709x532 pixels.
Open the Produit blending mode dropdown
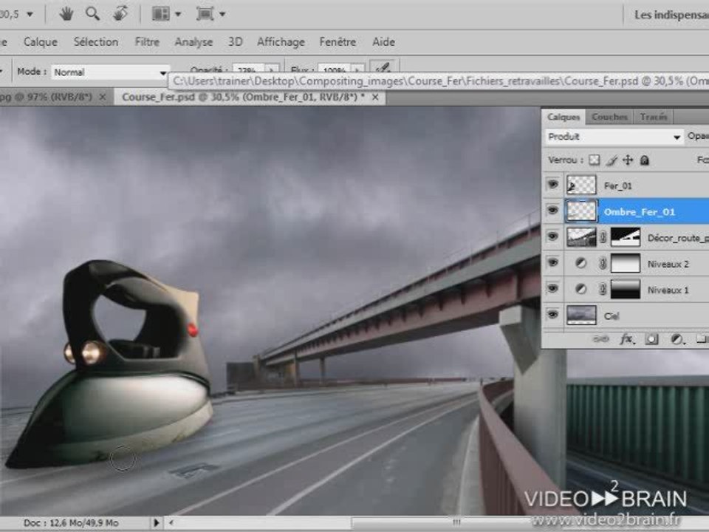click(614, 137)
